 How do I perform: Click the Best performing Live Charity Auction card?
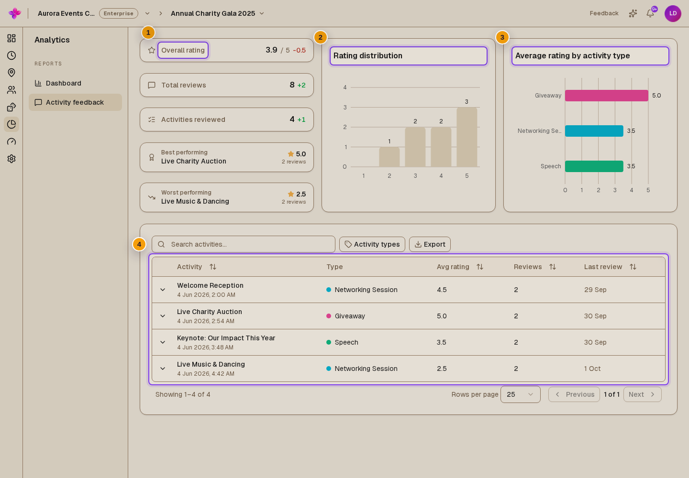pos(227,157)
